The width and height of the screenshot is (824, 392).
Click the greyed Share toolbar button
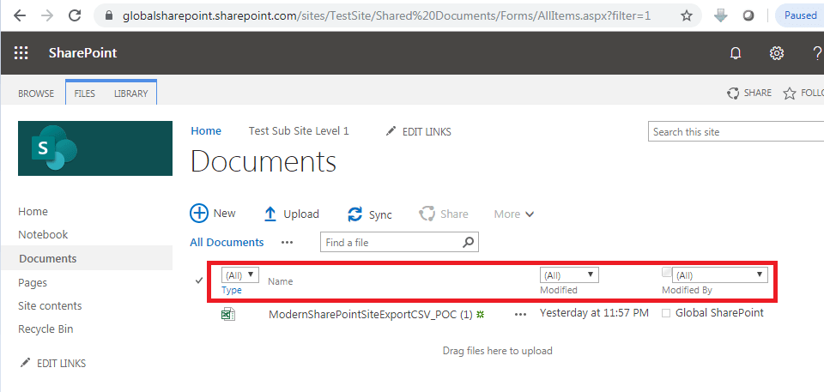pyautogui.click(x=444, y=214)
